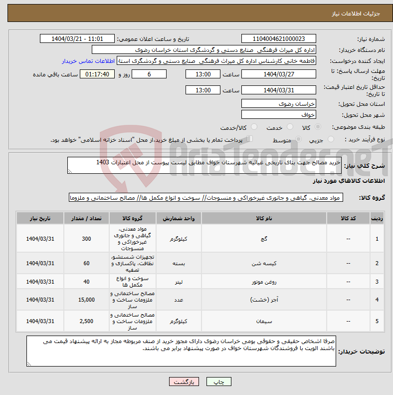This screenshot has width=393, height=395.
Task: Click the quantity 60 cell
Action: tap(86, 263)
